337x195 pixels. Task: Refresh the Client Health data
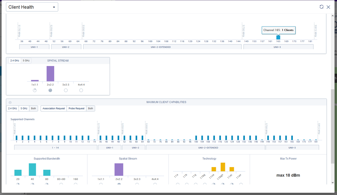click(321, 7)
